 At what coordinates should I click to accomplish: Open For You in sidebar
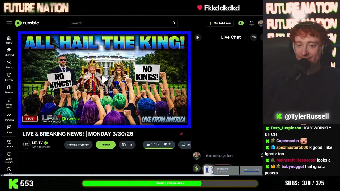(x=9, y=77)
